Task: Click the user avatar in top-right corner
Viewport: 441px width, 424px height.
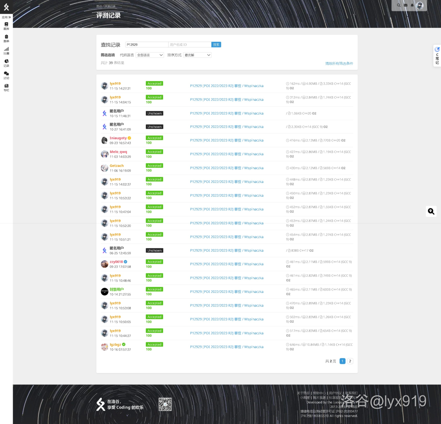Action: (420, 5)
